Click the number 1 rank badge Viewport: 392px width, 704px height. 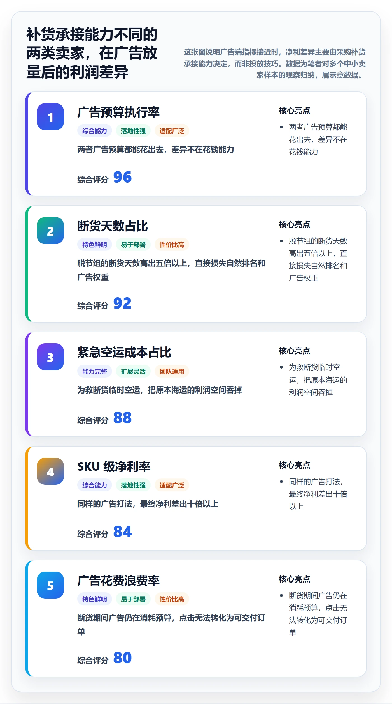50,117
